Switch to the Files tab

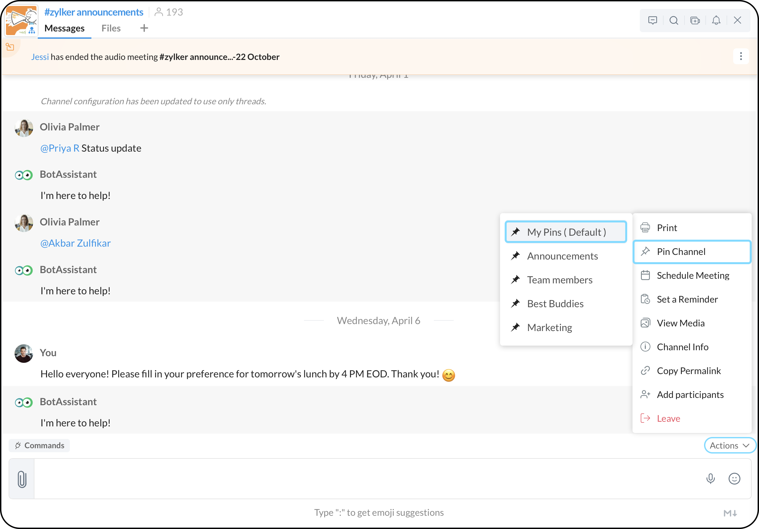[111, 28]
